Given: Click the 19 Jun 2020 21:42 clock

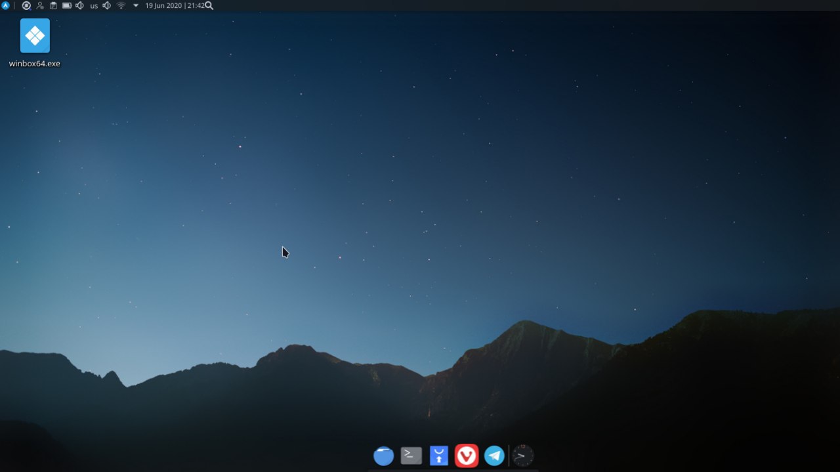Looking at the screenshot, I should [x=175, y=5].
